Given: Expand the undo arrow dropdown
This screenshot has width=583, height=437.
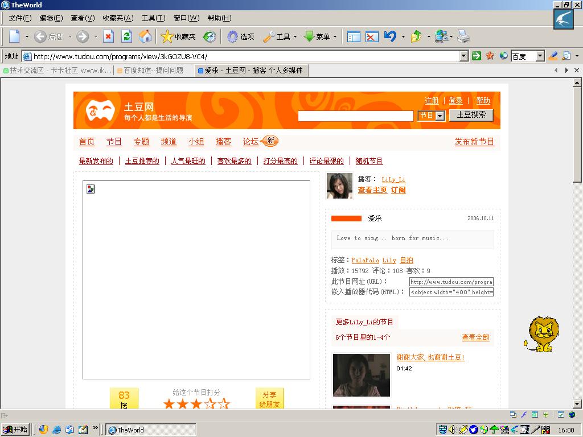Looking at the screenshot, I should (x=404, y=36).
